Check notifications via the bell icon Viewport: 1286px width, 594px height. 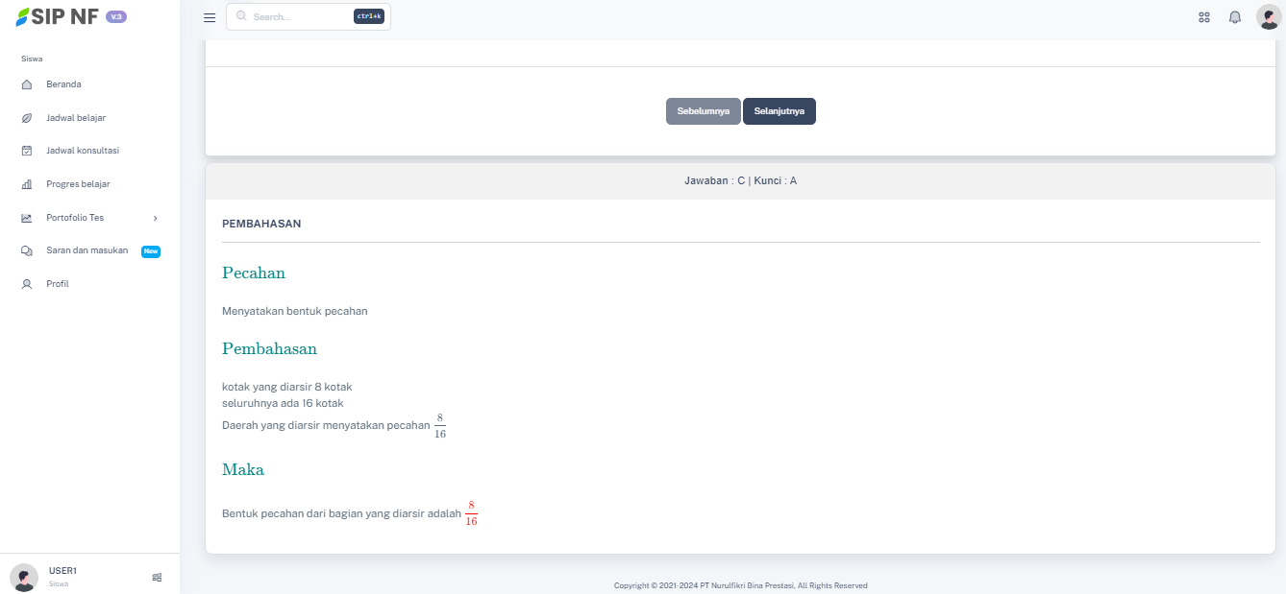[1235, 16]
